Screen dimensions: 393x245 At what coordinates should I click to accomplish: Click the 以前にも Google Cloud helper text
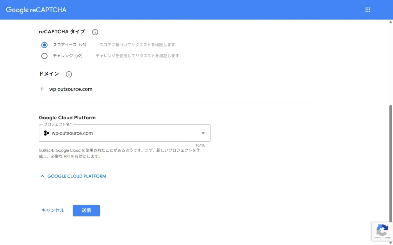(120, 154)
